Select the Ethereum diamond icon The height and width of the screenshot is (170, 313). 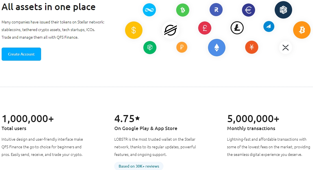[x=217, y=48]
